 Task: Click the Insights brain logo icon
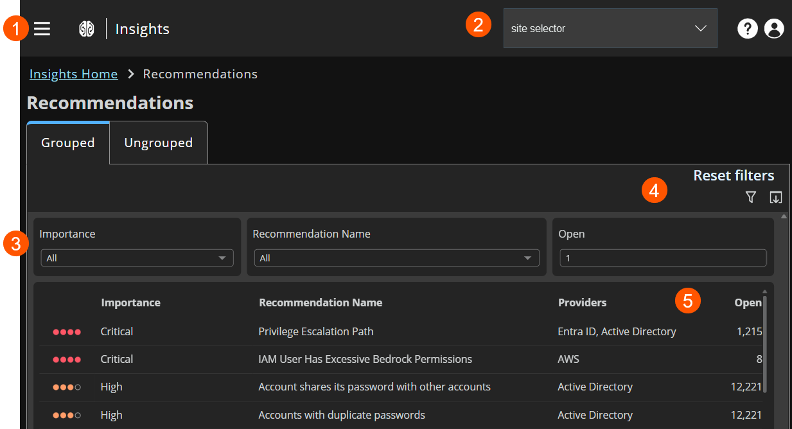point(87,29)
